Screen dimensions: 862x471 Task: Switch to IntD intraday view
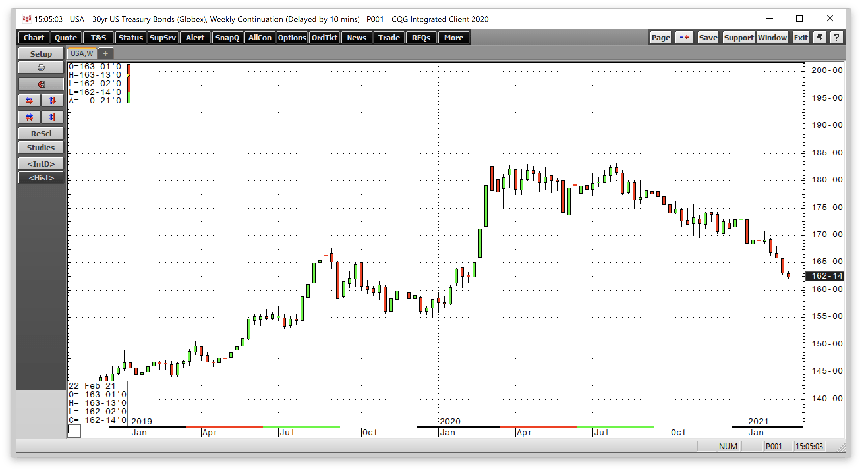tap(41, 164)
